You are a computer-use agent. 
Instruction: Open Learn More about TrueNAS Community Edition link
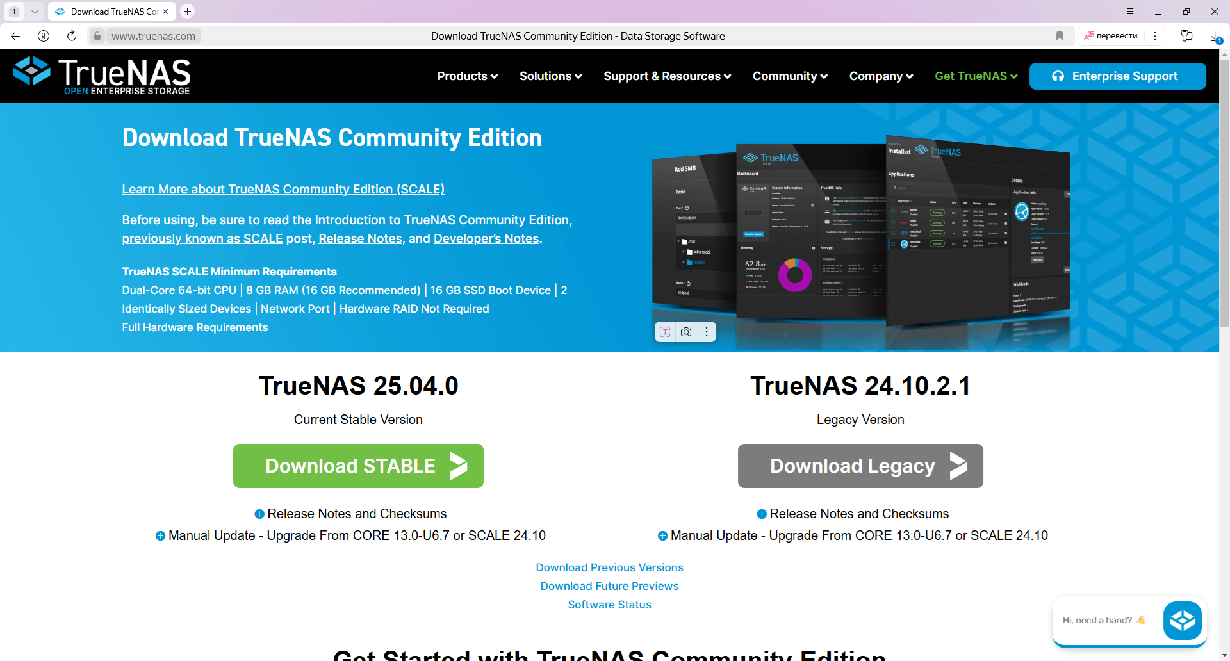point(283,189)
